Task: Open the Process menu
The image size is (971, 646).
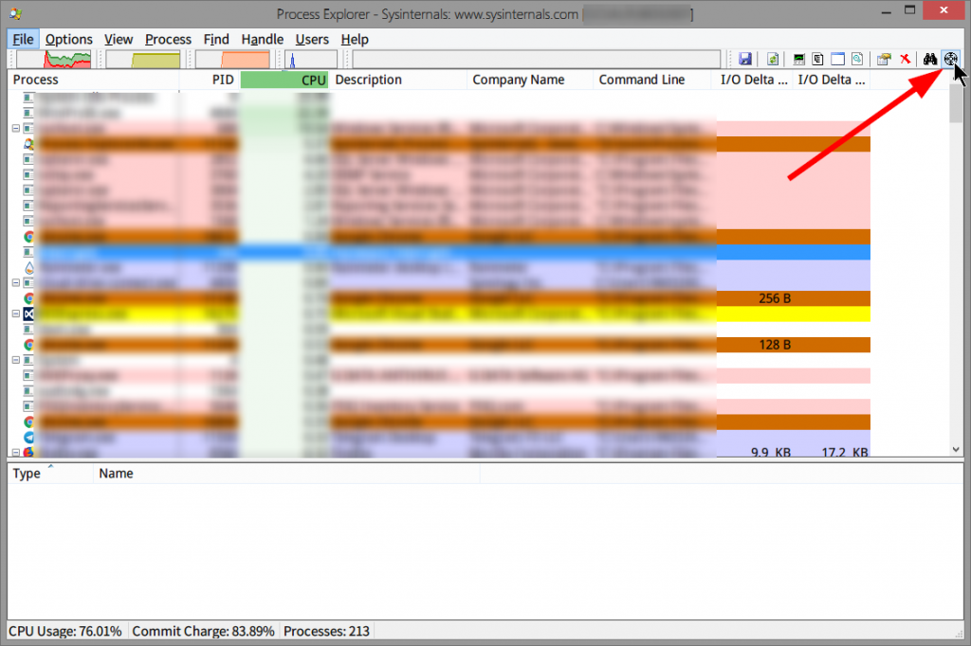Action: tap(168, 39)
